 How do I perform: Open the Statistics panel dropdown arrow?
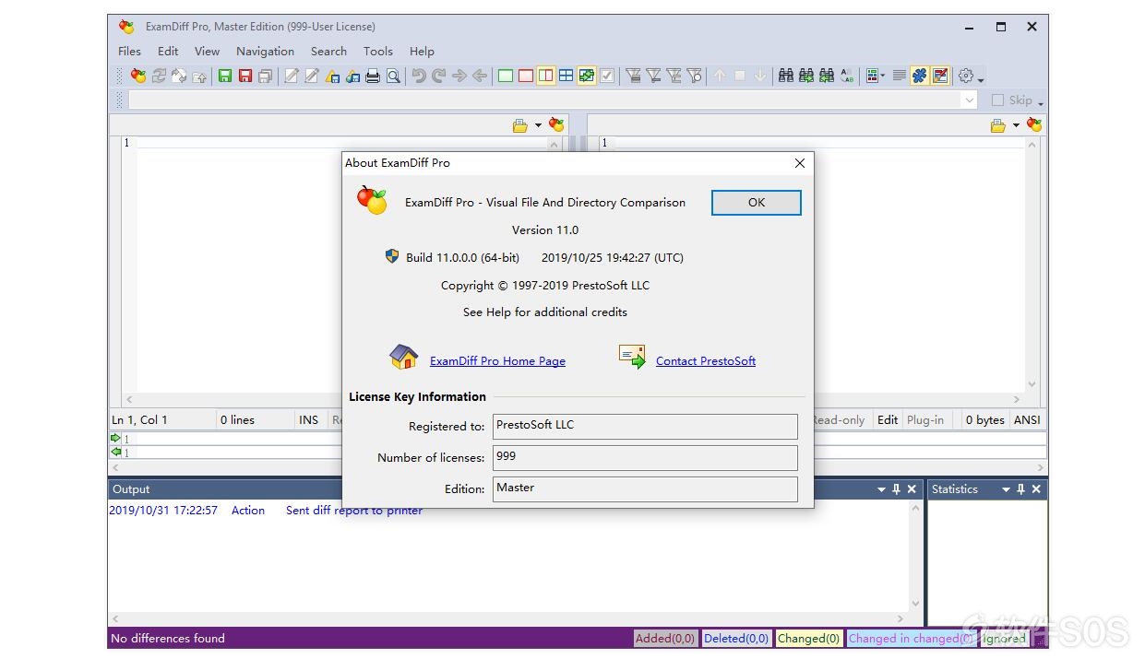(1006, 490)
